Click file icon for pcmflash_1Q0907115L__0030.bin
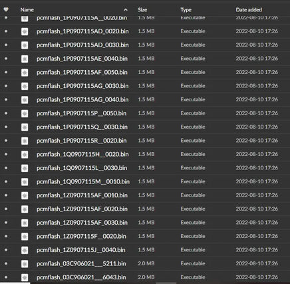The width and height of the screenshot is (290, 284). [25, 168]
